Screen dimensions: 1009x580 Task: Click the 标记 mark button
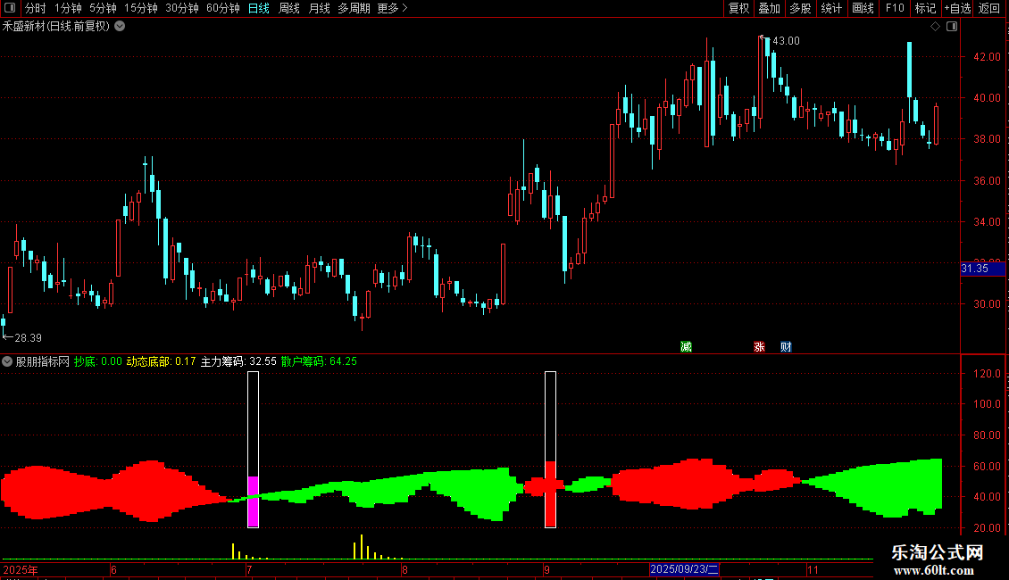pos(925,8)
